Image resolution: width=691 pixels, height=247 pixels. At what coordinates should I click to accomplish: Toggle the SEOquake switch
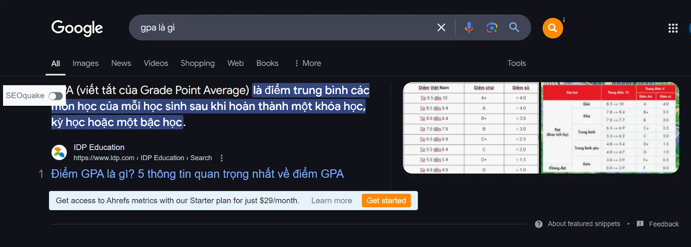[55, 96]
